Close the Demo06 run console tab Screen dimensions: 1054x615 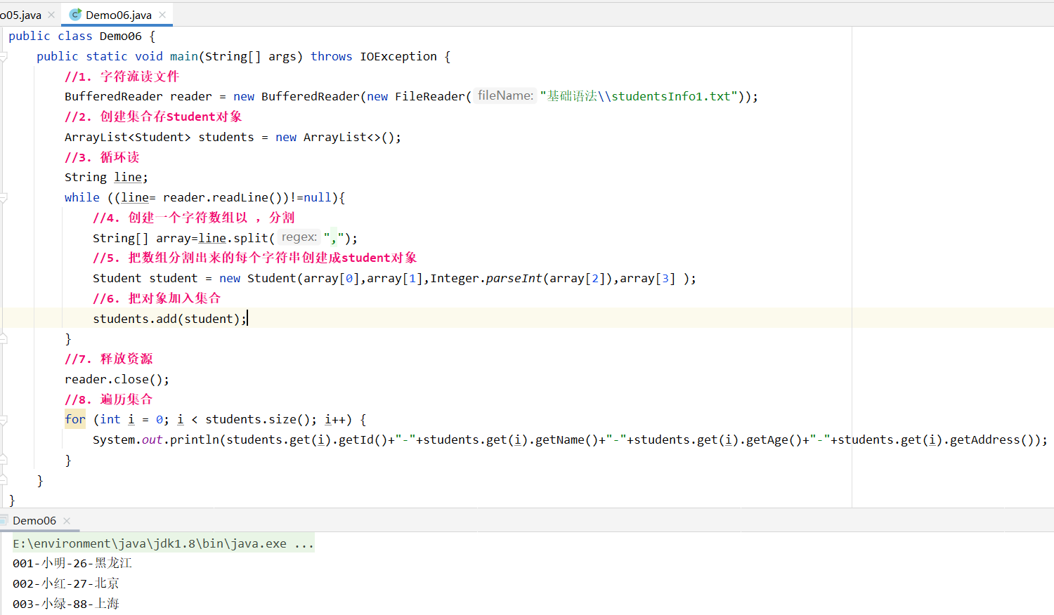pos(67,521)
